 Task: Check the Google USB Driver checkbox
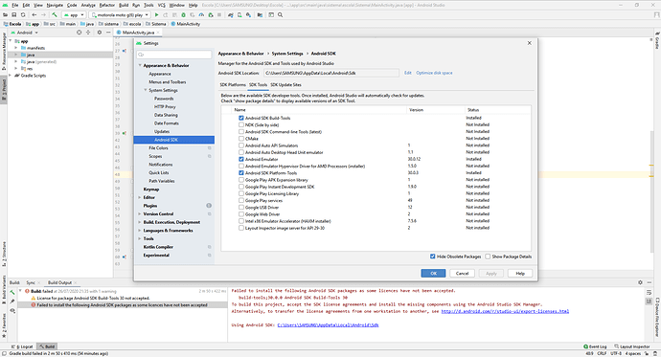241,207
